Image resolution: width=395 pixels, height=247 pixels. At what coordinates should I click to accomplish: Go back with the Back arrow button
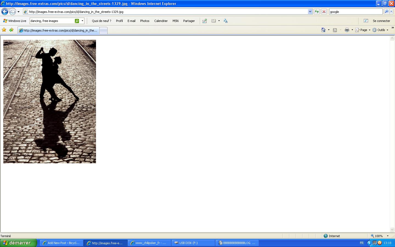coord(5,12)
